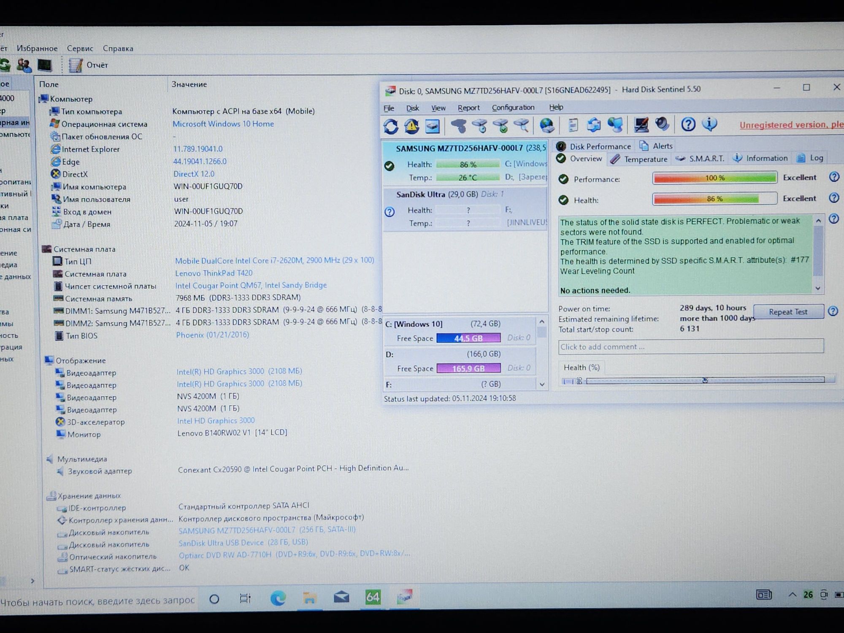This screenshot has width=844, height=633.
Task: Open the blue disk information toolbar icon
Action: pos(432,126)
